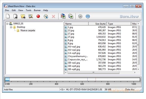Click the size value 1,018,632
Screen dimensions: 146x99
coord(101,37)
